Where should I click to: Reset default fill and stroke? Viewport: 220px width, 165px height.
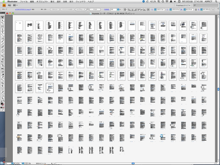tap(1, 101)
